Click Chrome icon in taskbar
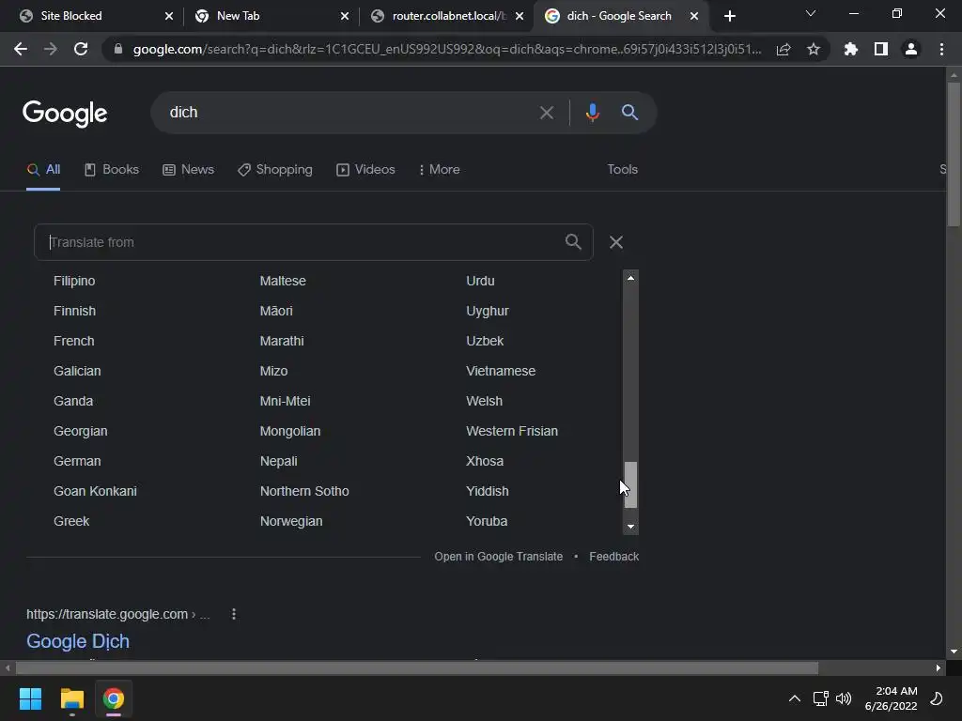 (x=114, y=698)
